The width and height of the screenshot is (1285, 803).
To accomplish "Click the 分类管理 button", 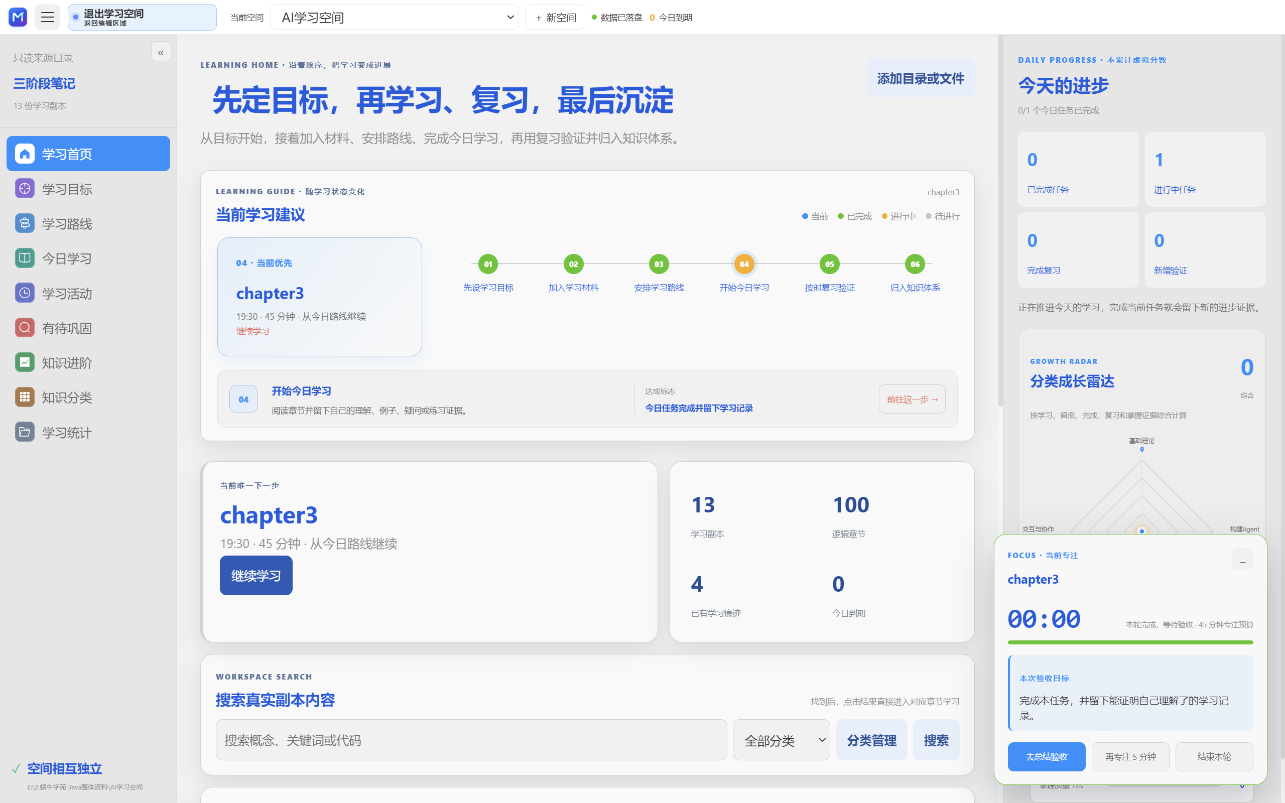I will 871,740.
